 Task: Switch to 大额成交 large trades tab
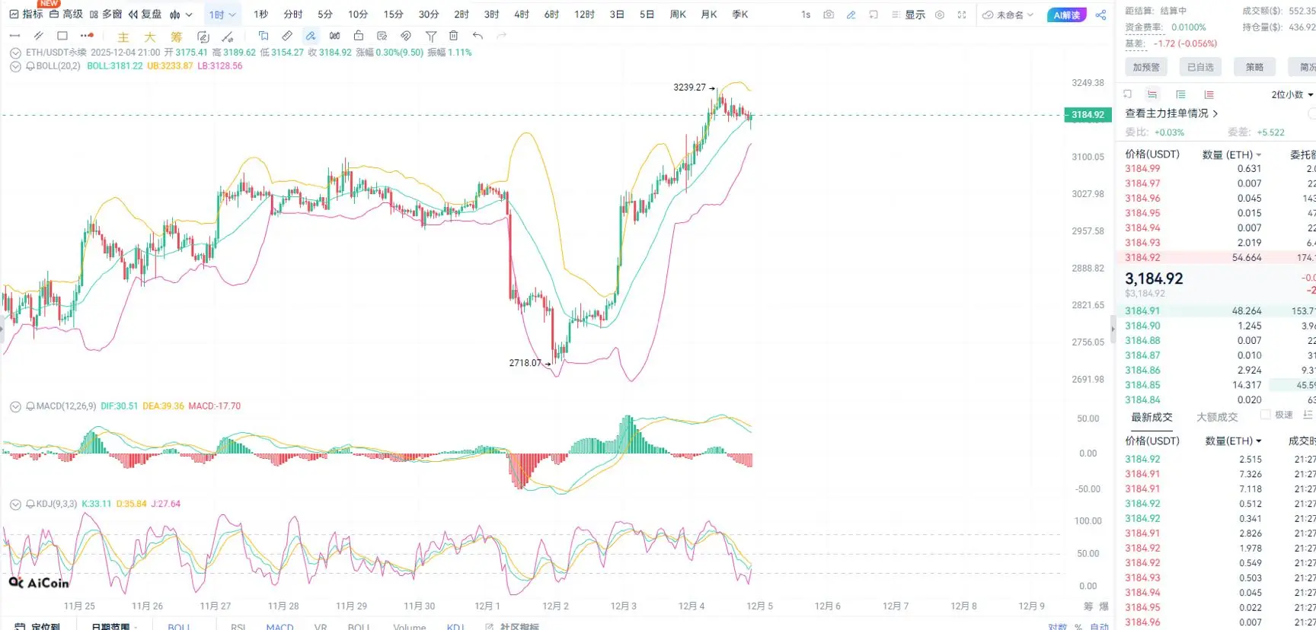1217,417
